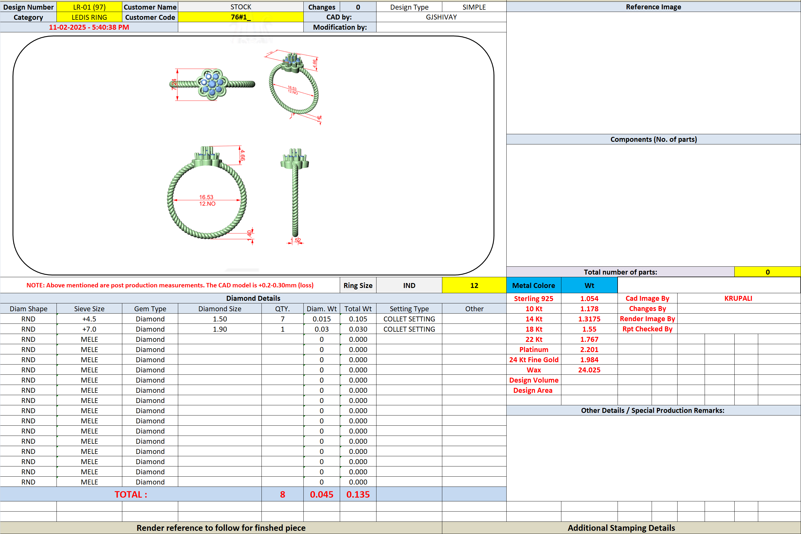Image resolution: width=801 pixels, height=534 pixels.
Task: Select the TOTAL : label
Action: [x=131, y=494]
